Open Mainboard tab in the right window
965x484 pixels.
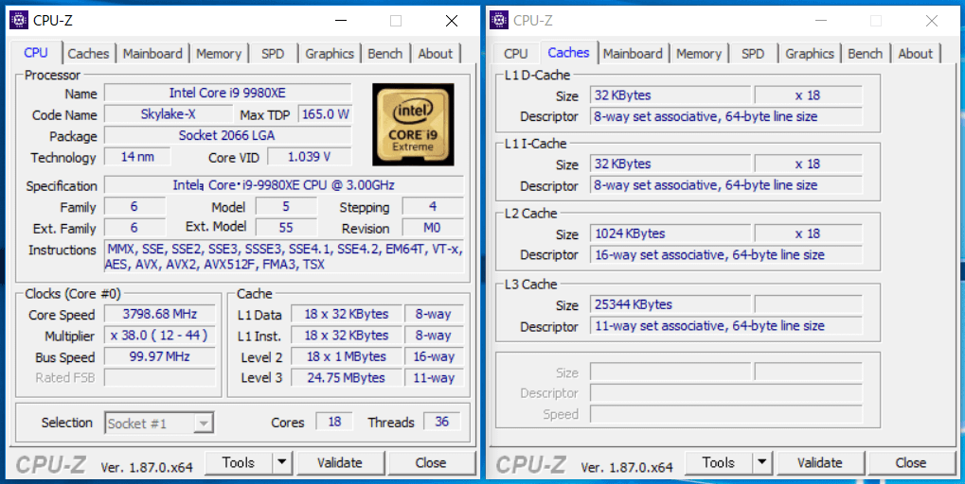pos(633,54)
